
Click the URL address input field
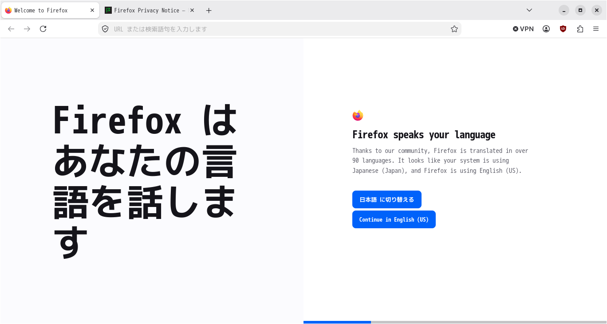click(x=280, y=29)
